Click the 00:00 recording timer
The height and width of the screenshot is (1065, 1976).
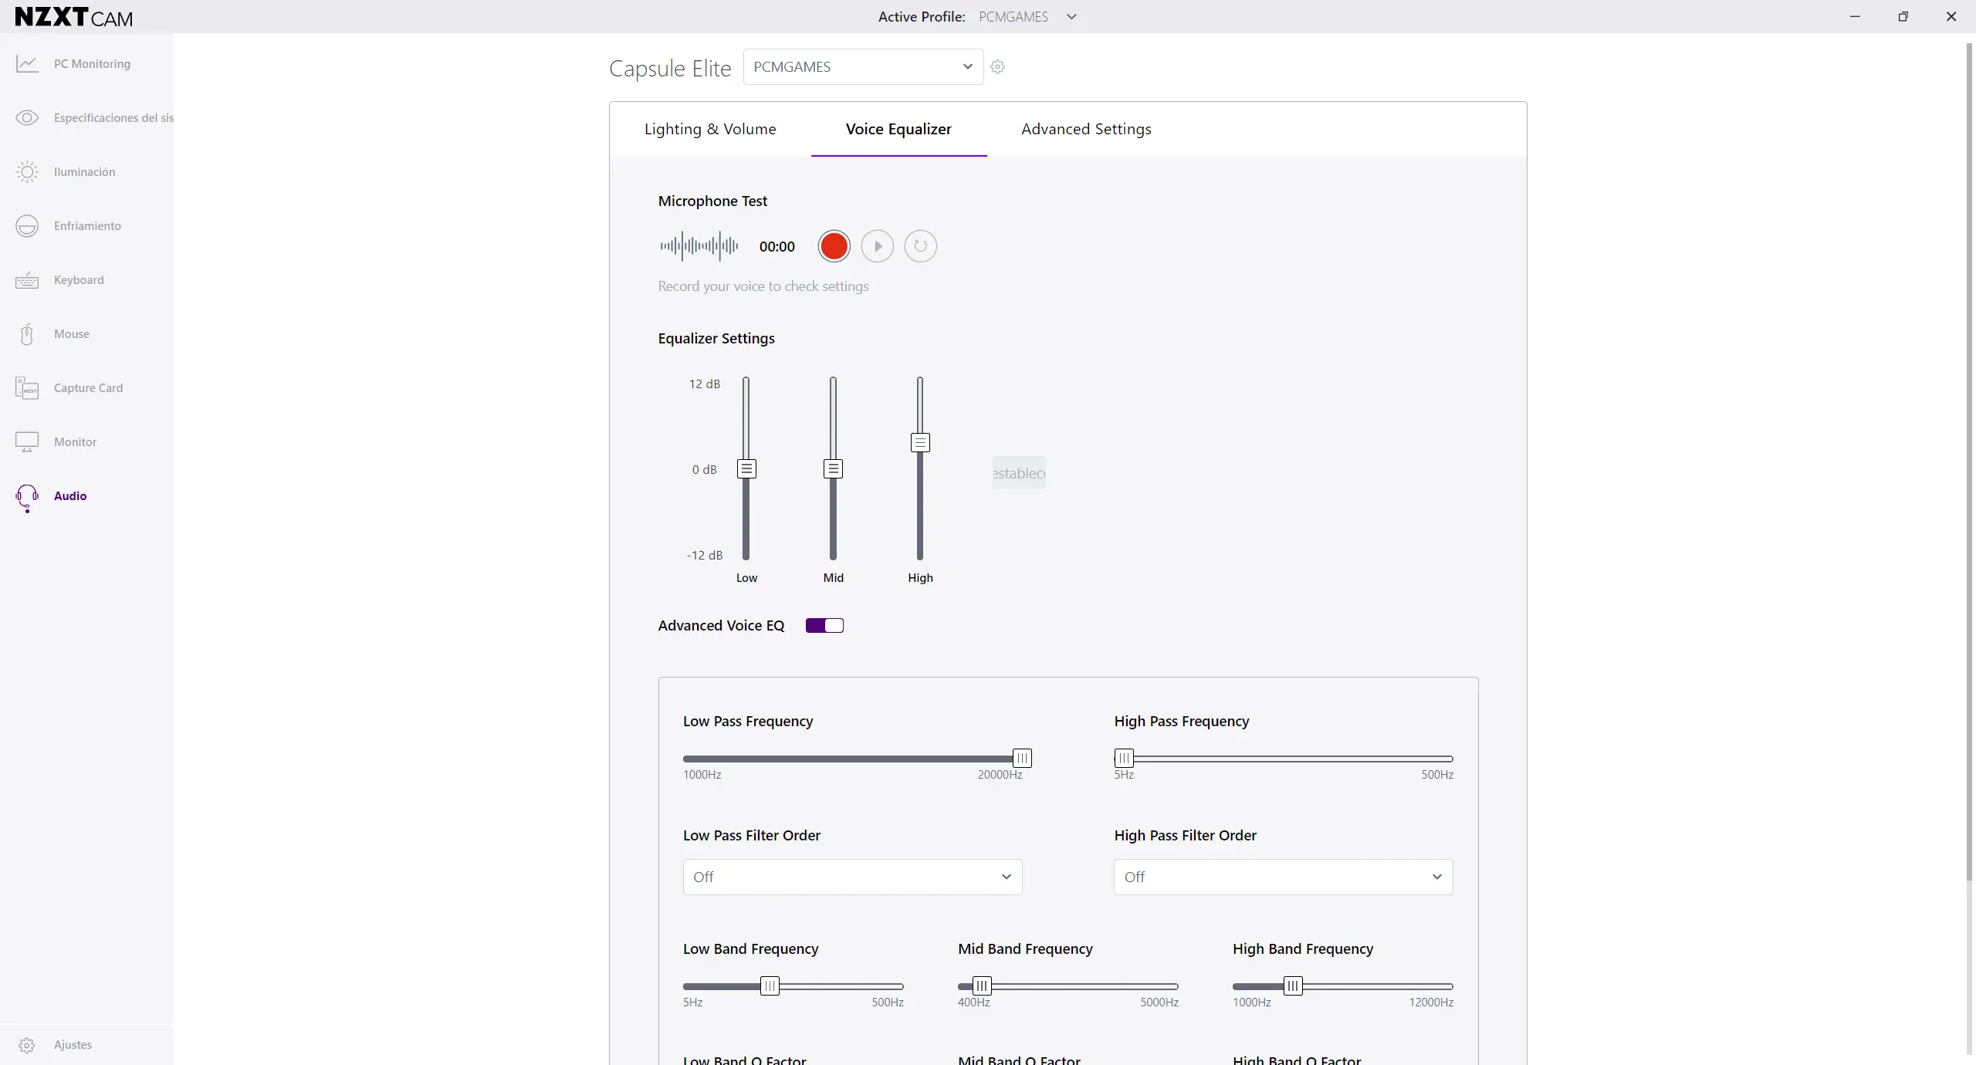click(x=777, y=247)
